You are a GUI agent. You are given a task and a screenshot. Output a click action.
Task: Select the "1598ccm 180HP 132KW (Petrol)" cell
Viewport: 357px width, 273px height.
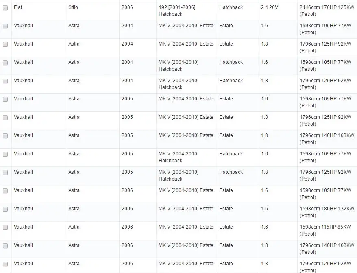[327, 212]
